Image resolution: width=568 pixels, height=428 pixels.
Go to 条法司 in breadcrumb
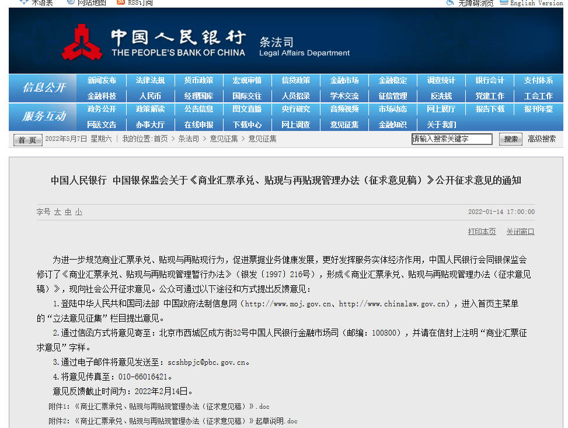[189, 139]
